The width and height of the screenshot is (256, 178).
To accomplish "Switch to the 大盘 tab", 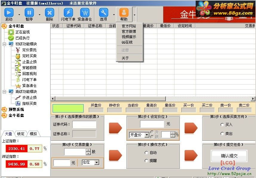I will [8, 134].
